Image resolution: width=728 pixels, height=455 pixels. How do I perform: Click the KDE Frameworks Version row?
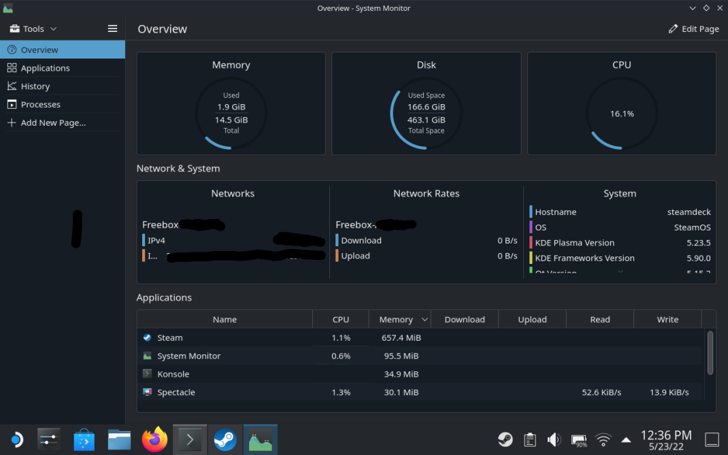(x=620, y=258)
